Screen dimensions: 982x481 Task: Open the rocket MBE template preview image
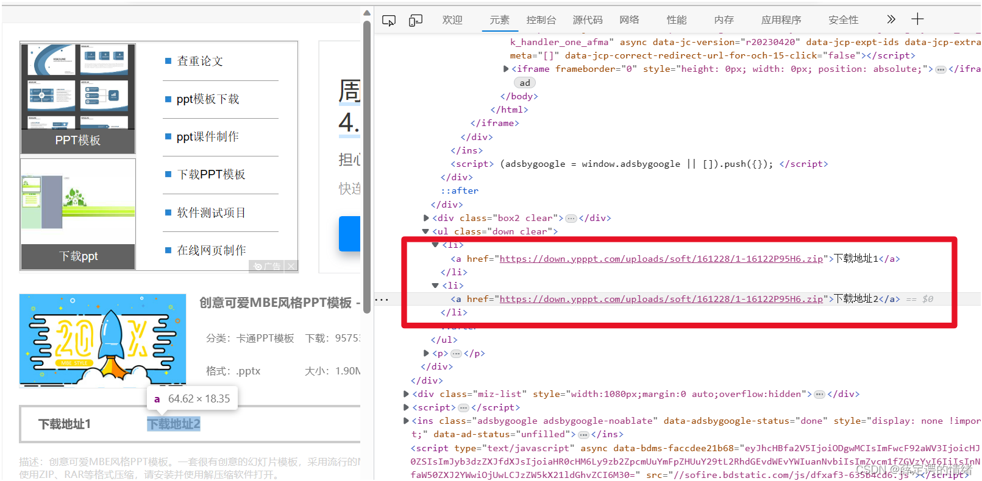[102, 340]
